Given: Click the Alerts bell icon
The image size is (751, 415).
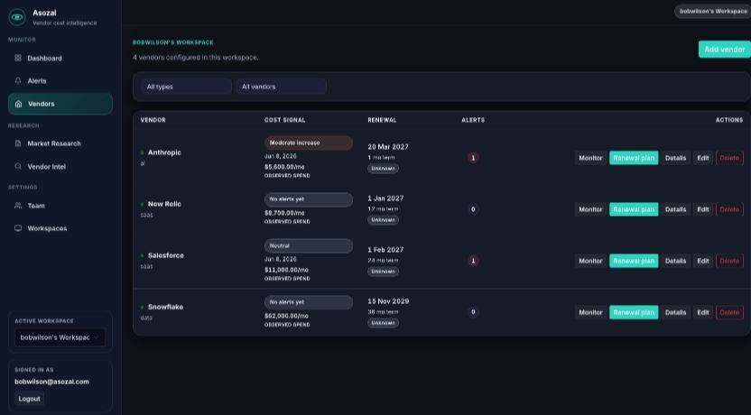Looking at the screenshot, I should click(x=18, y=81).
